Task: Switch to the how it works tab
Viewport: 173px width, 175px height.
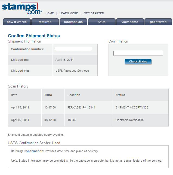Action: (17, 22)
